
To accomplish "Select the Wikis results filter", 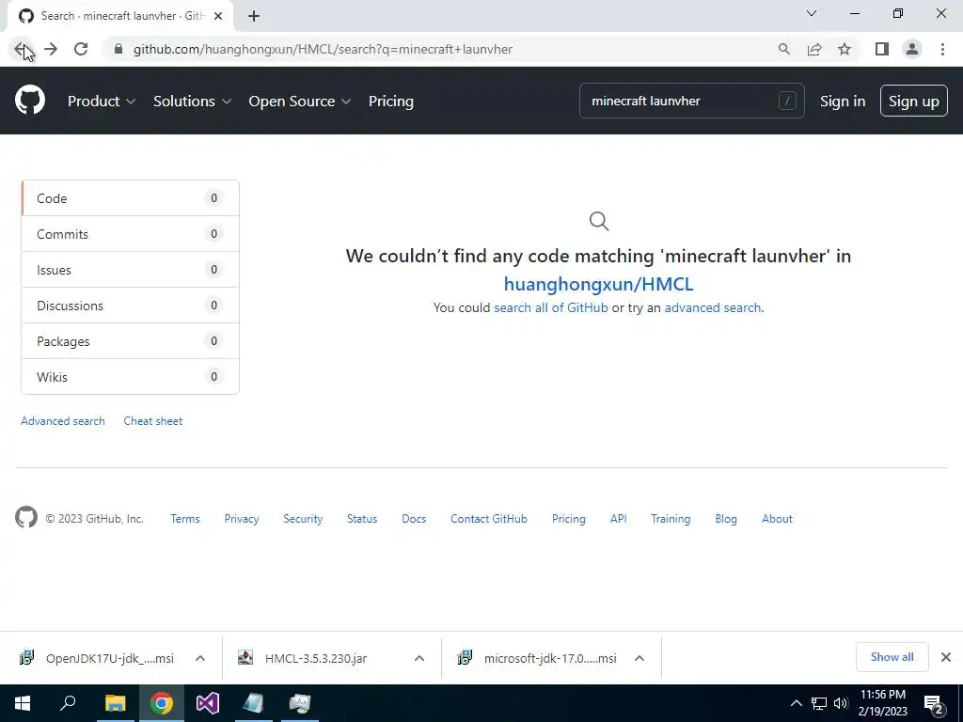I will click(130, 376).
